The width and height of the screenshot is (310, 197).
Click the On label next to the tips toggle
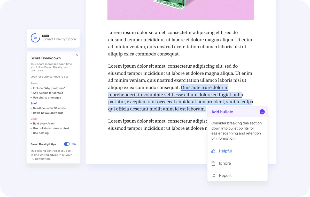coord(74,144)
